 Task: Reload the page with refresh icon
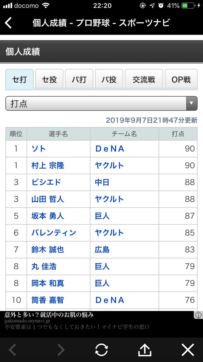(101, 350)
